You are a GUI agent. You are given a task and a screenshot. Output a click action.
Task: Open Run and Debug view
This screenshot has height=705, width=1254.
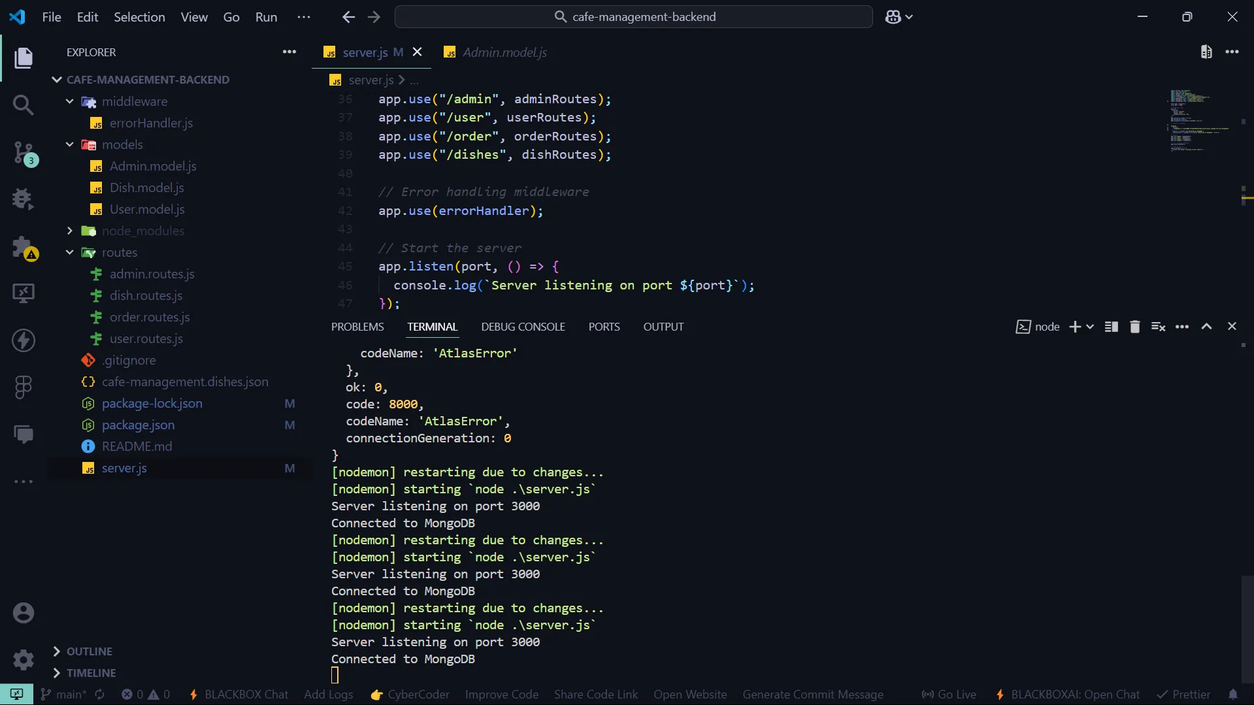(24, 199)
